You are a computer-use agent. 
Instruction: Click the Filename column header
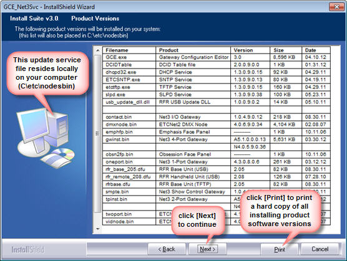[129, 50]
